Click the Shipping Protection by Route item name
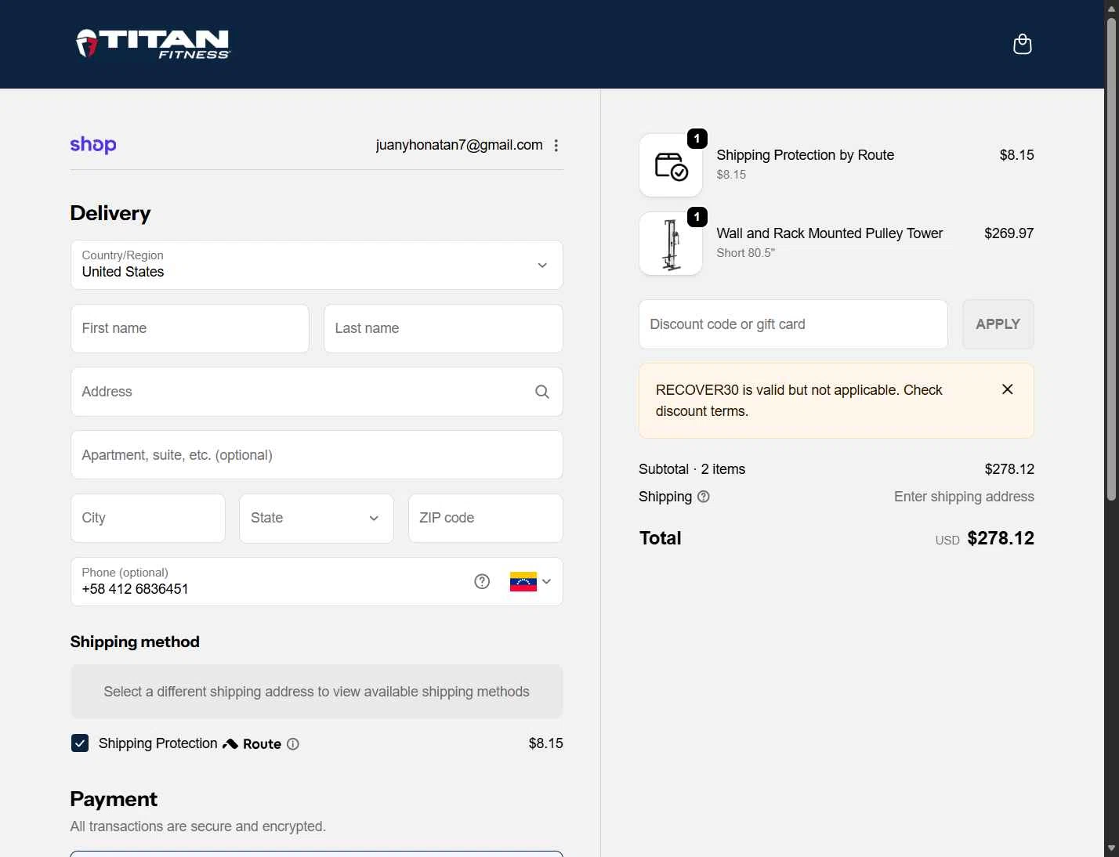The width and height of the screenshot is (1119, 857). pyautogui.click(x=805, y=155)
